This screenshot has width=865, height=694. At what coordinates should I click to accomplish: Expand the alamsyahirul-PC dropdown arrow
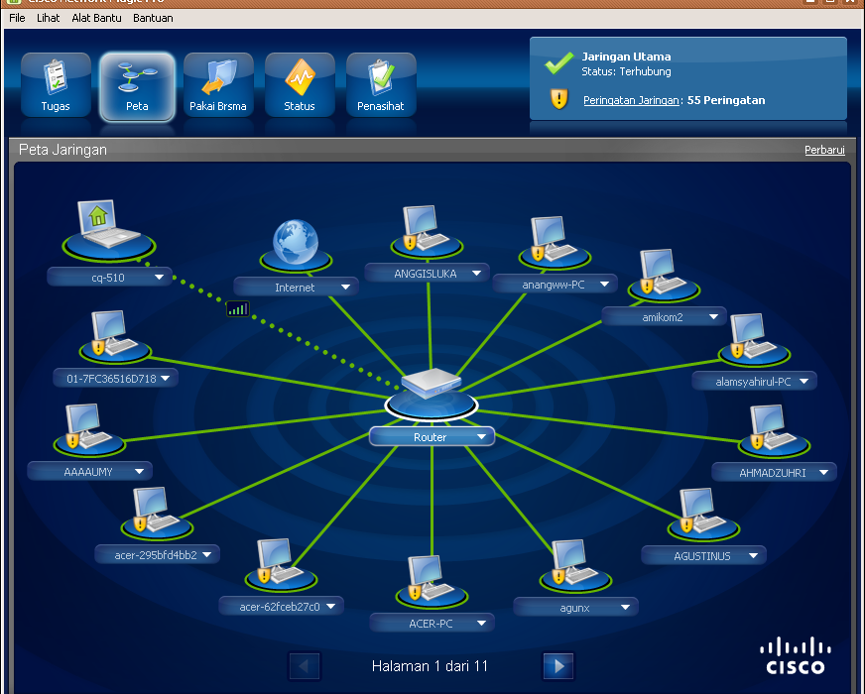click(803, 381)
